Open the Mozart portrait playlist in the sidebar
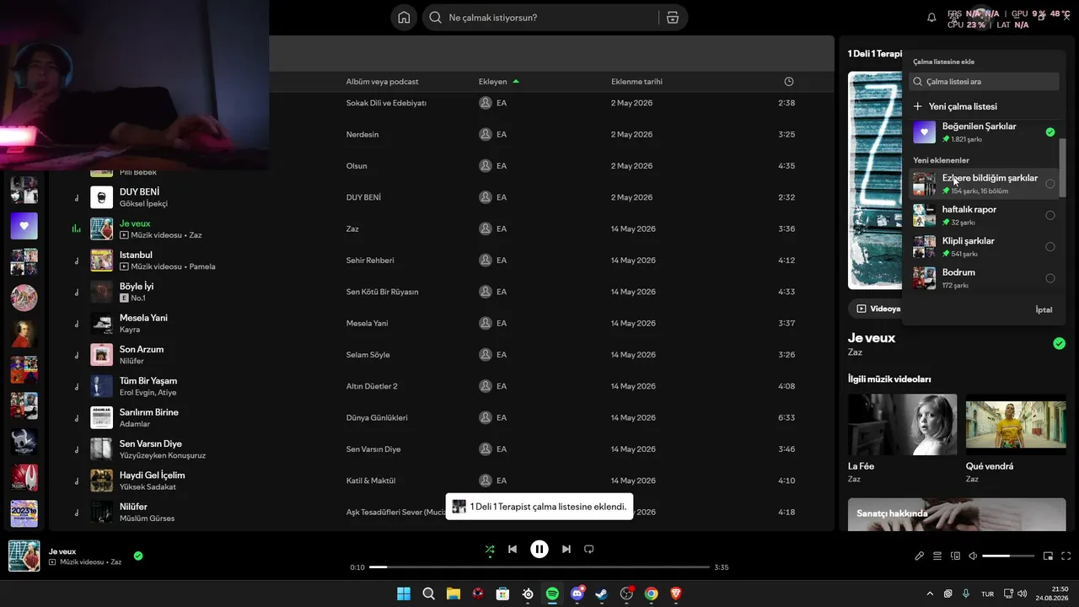This screenshot has height=607, width=1079. point(24,334)
